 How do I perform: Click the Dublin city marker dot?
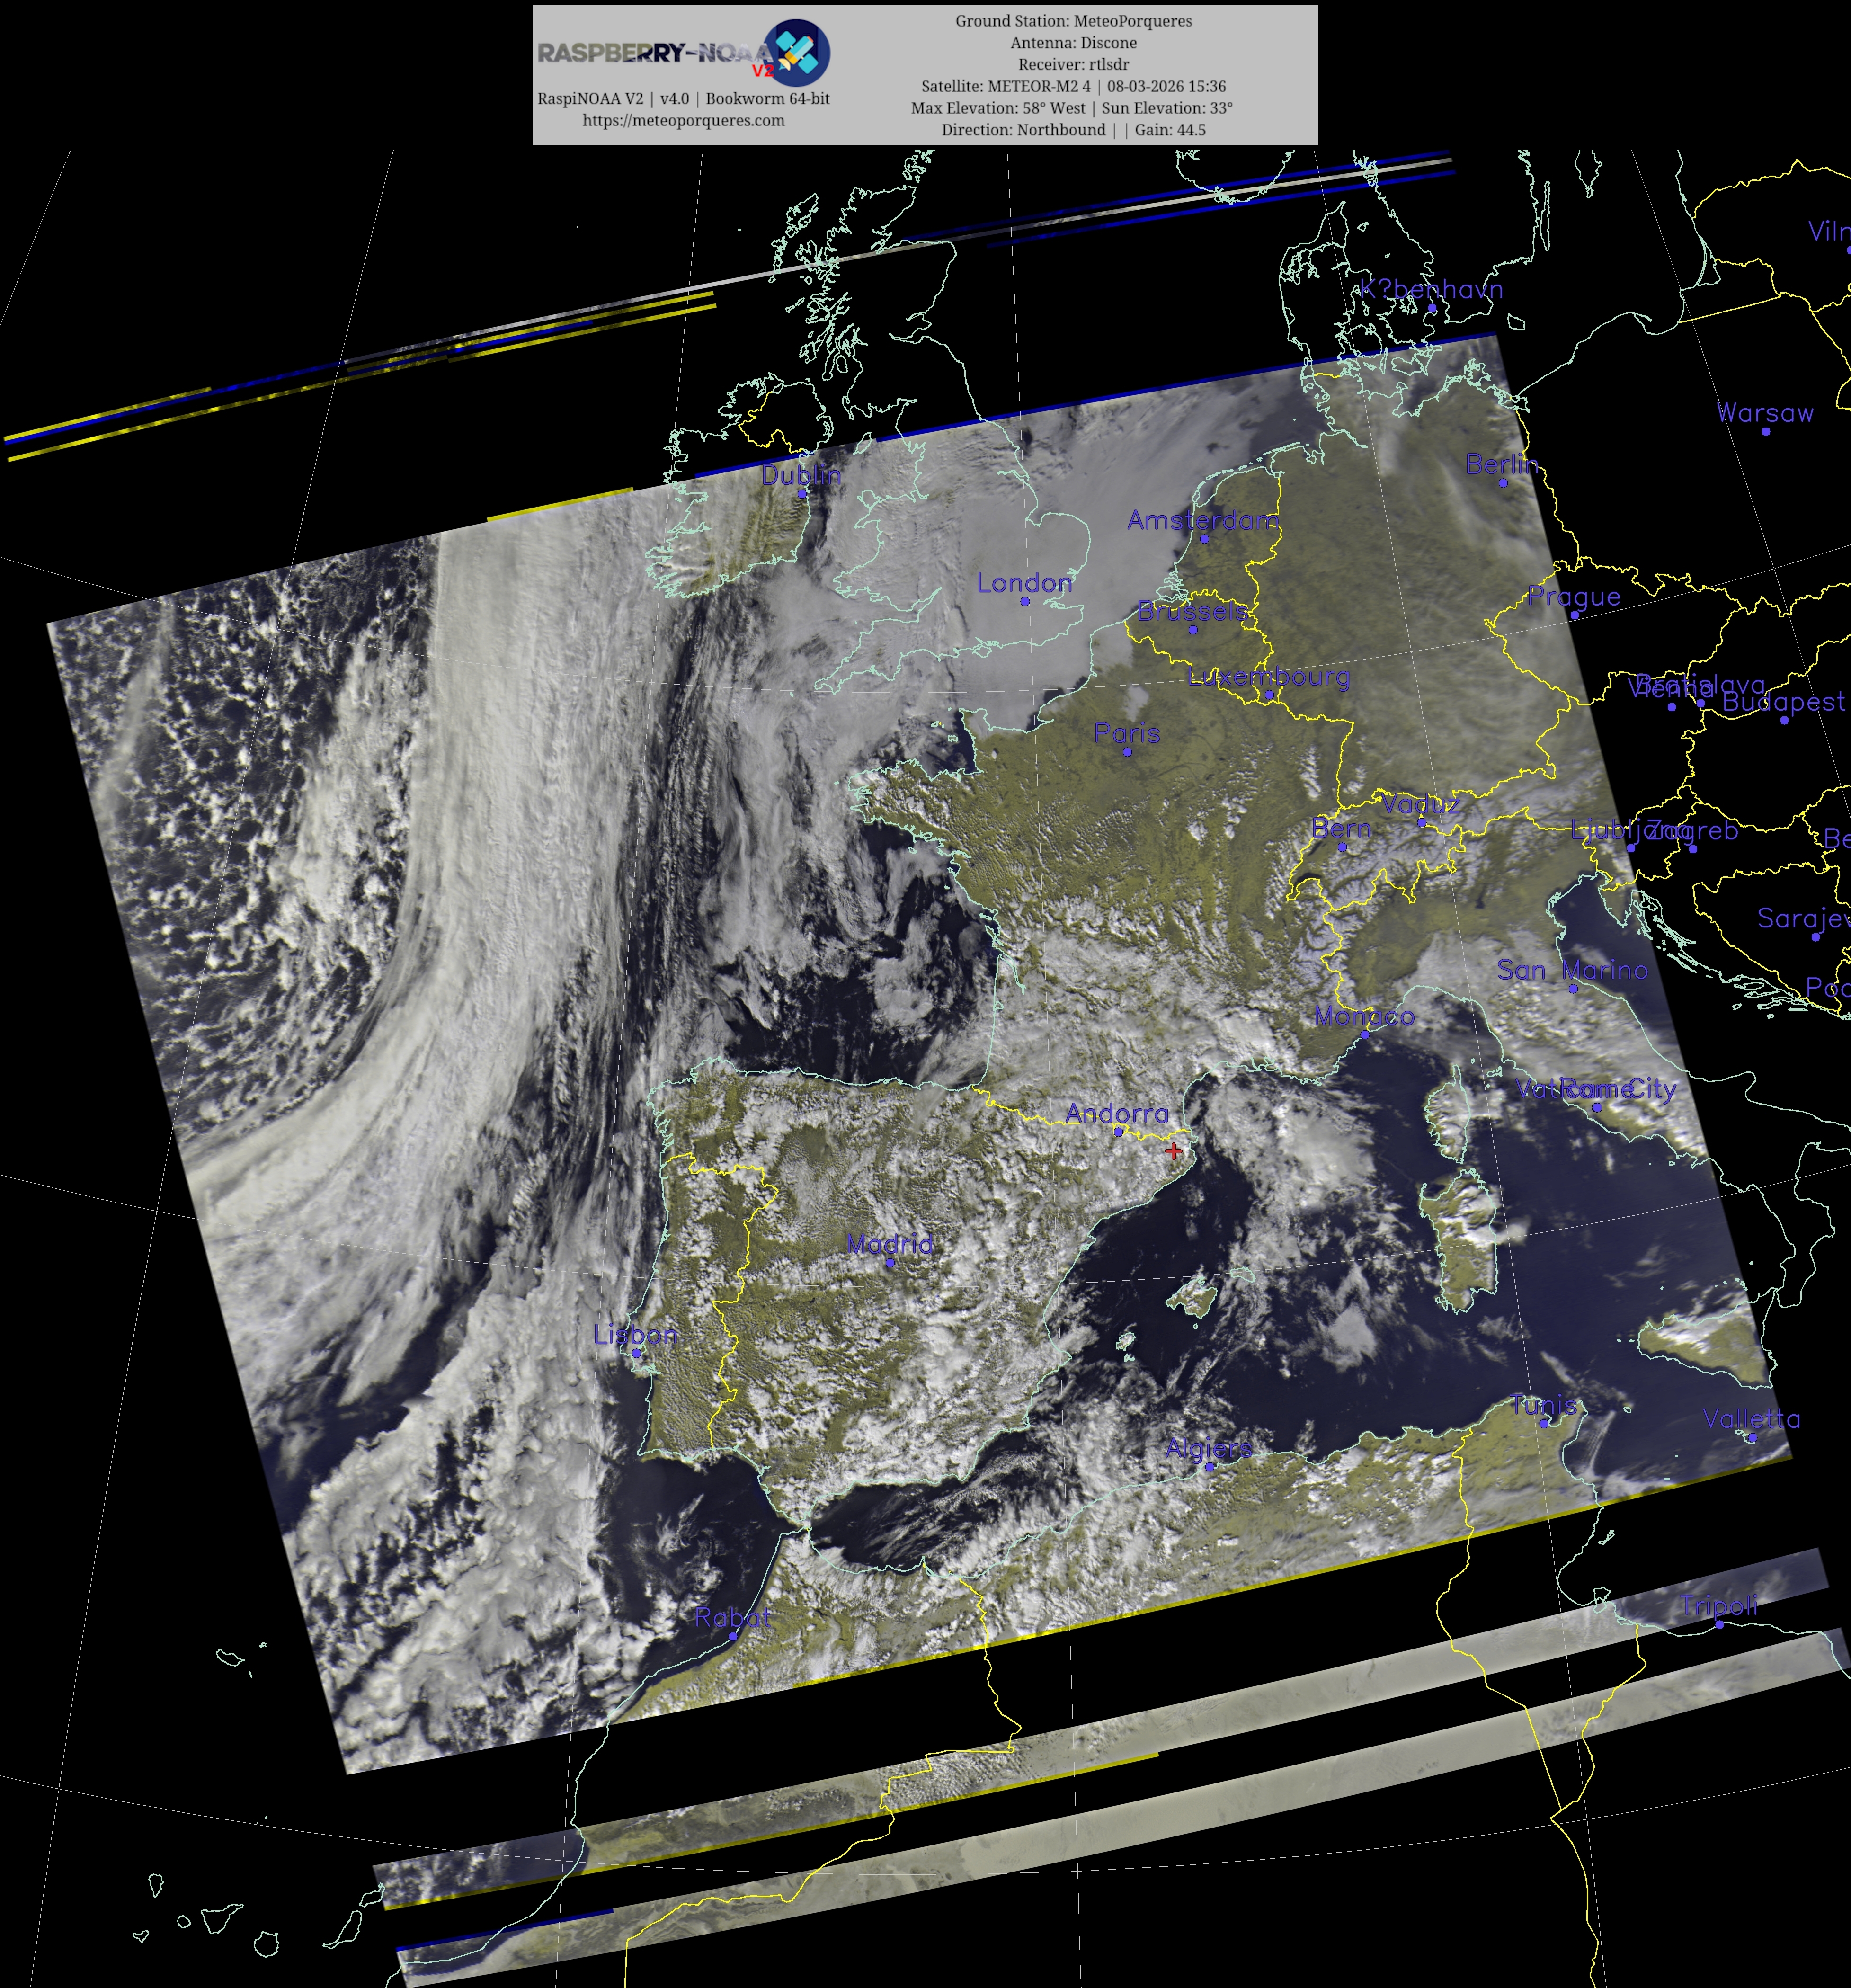pos(802,493)
